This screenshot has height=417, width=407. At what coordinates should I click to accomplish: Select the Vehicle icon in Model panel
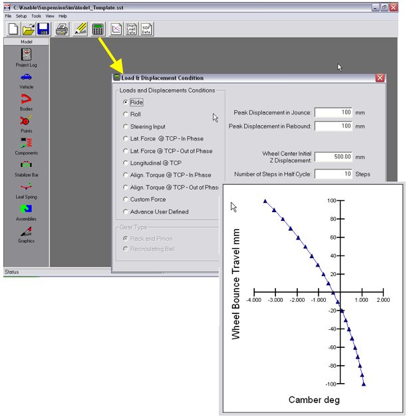coord(27,77)
